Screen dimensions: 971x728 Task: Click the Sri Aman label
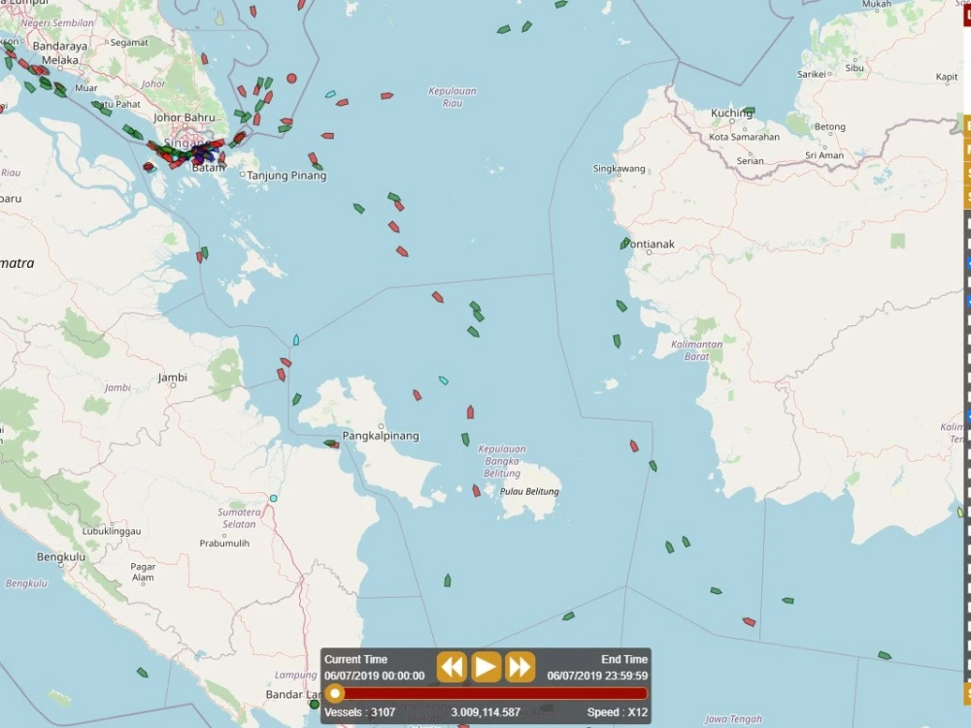[824, 155]
